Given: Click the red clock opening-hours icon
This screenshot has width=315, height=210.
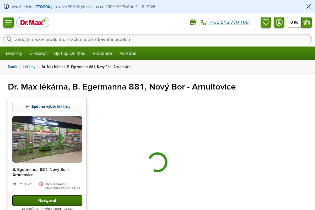Looking at the screenshot, I should click(41, 184).
